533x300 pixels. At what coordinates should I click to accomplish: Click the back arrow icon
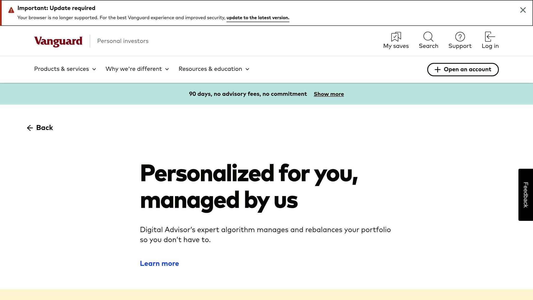[30, 128]
